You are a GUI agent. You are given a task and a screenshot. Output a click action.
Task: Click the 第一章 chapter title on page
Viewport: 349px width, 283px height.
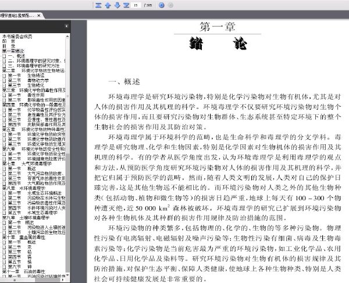[x=217, y=27]
